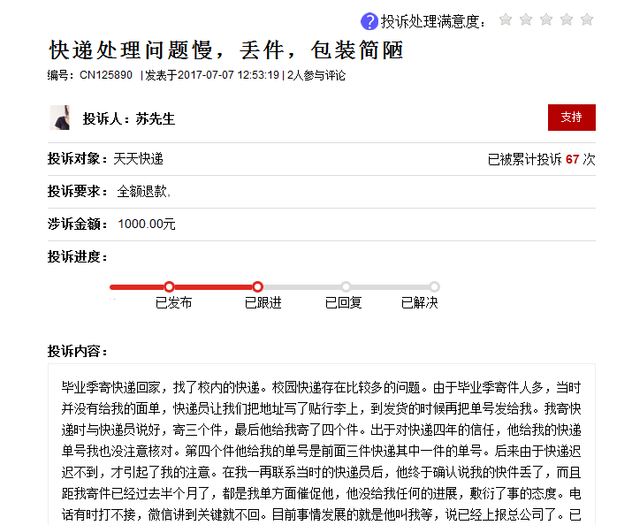Click the 已发布 progress circle marker

(170, 286)
